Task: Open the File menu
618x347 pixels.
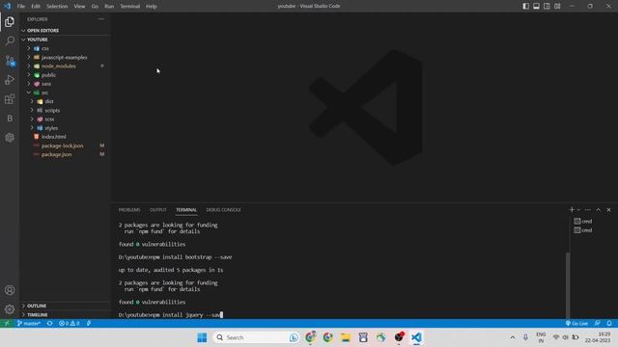Action: coord(21,7)
